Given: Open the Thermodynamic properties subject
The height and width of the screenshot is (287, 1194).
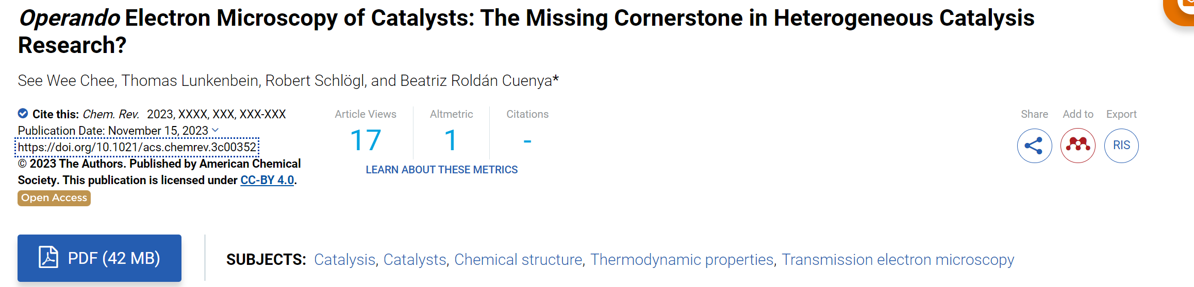Looking at the screenshot, I should pyautogui.click(x=682, y=260).
